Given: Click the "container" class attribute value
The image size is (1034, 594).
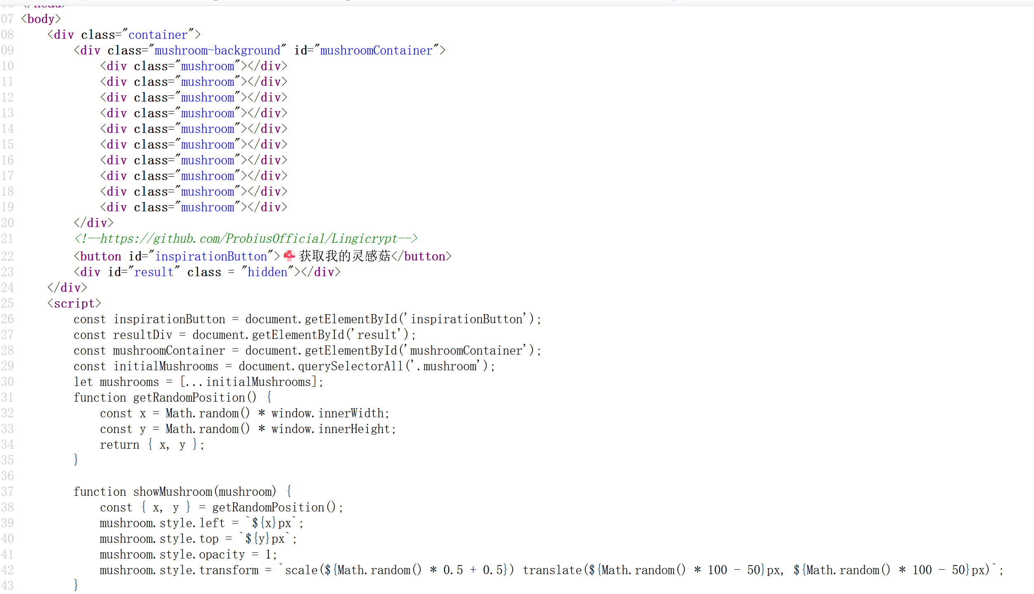Looking at the screenshot, I should (158, 35).
